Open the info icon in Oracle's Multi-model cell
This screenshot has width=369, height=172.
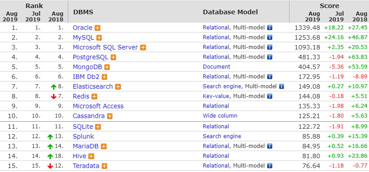coord(269,28)
